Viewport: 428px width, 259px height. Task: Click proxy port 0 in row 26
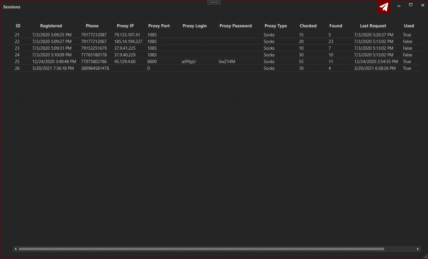click(148, 68)
